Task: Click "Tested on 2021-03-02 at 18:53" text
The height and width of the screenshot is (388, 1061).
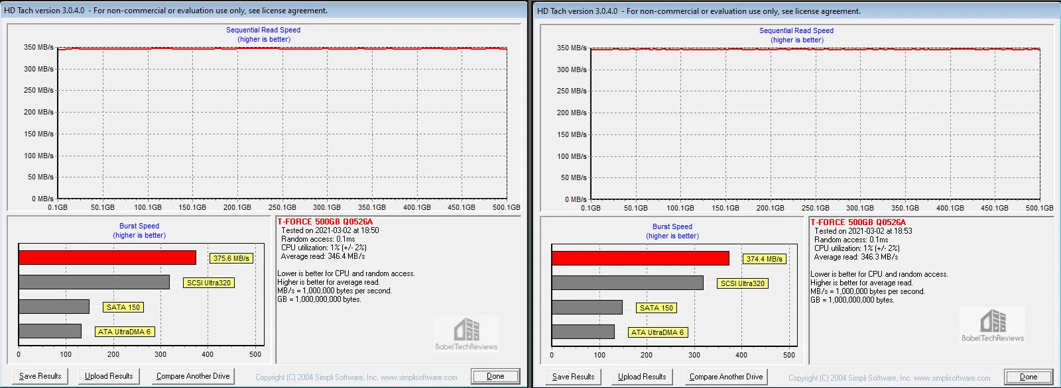Action: 863,231
